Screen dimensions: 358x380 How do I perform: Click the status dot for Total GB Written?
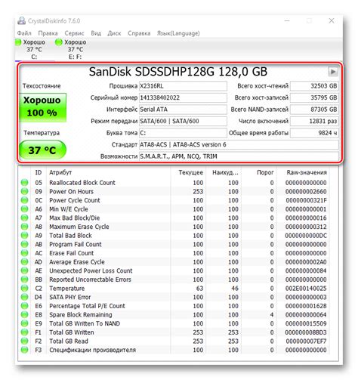24,332
